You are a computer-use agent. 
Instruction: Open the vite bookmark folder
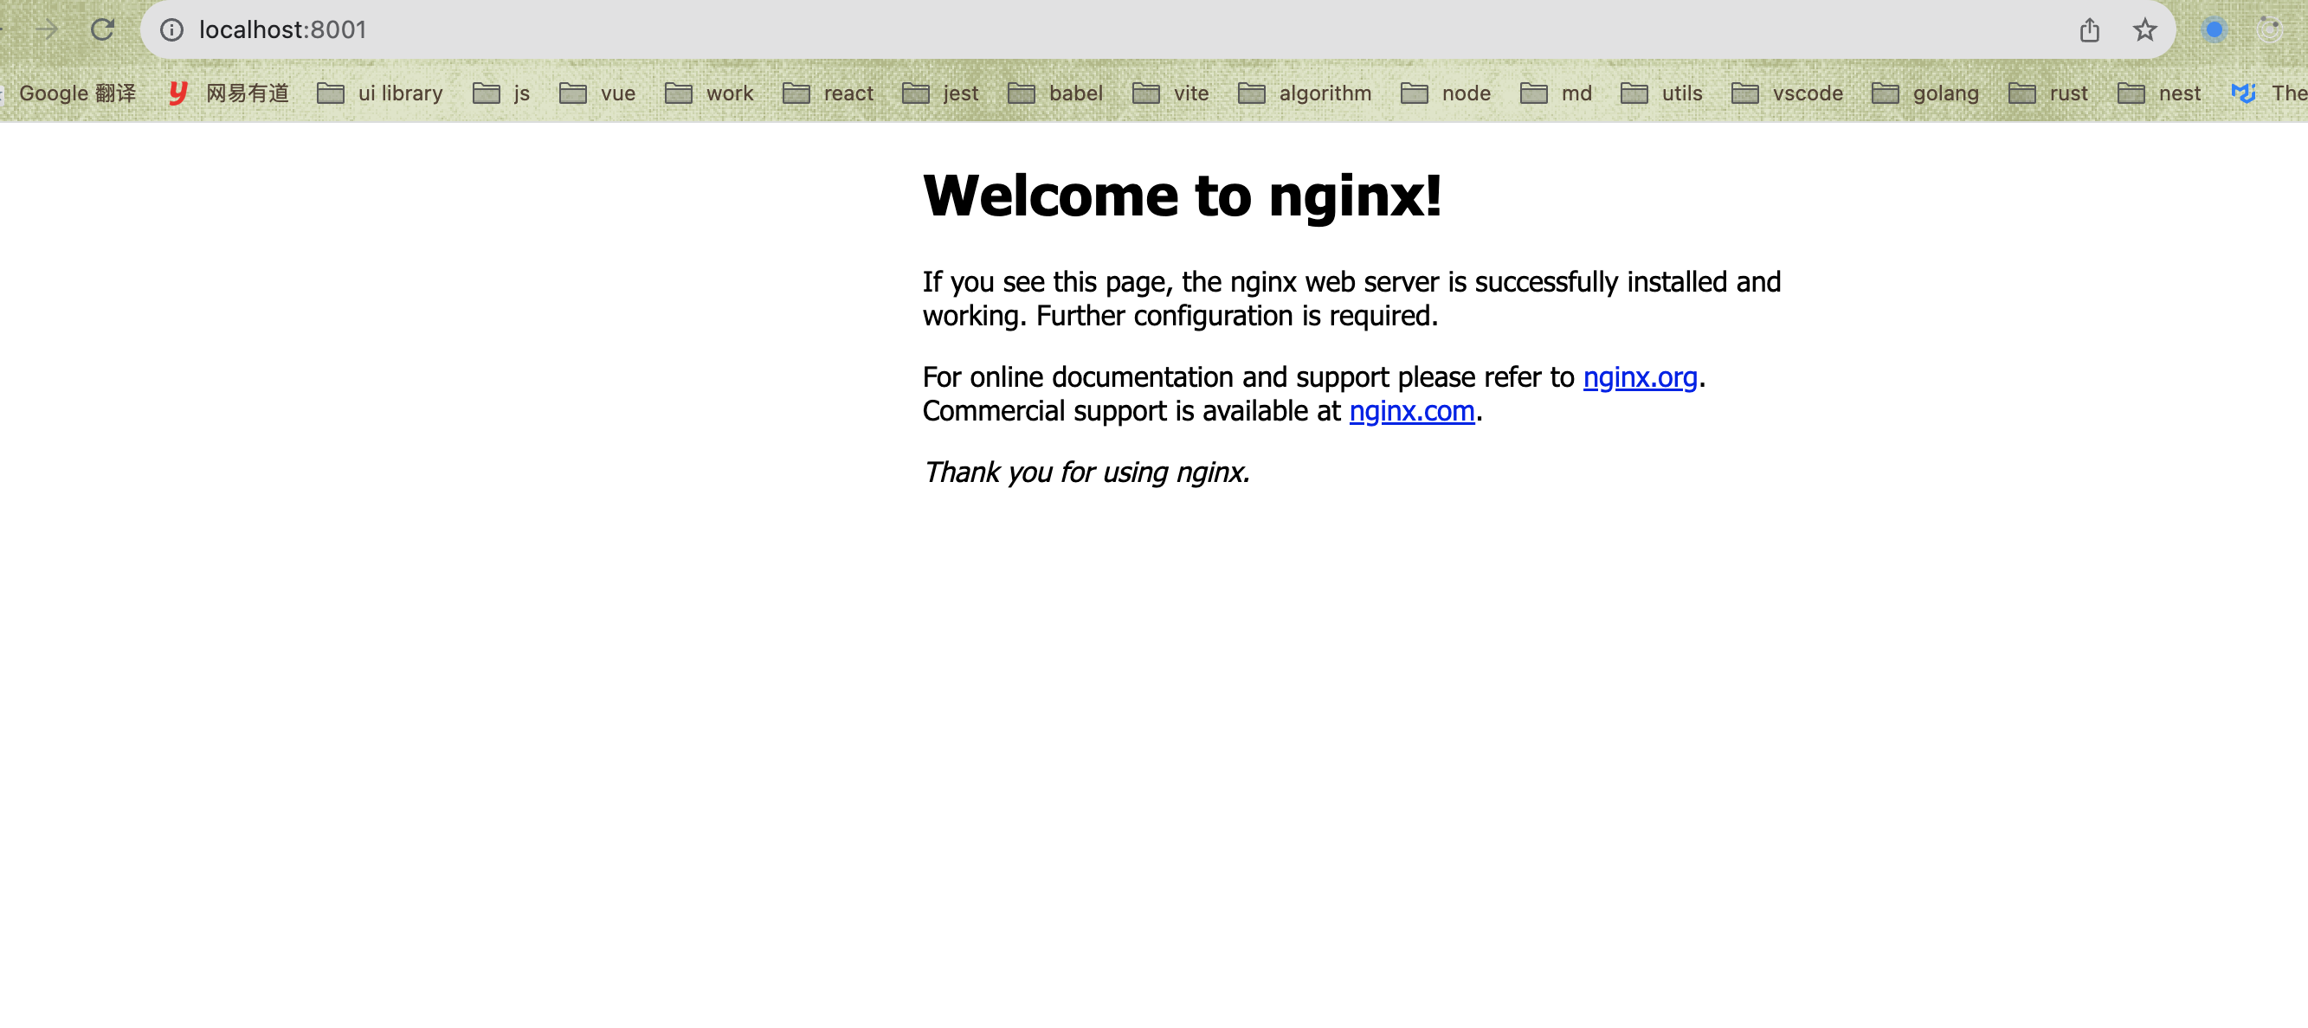1170,93
